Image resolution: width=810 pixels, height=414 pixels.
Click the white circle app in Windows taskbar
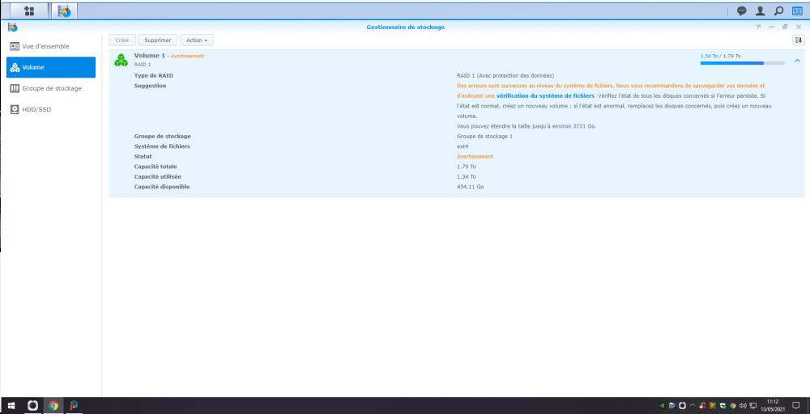32,406
